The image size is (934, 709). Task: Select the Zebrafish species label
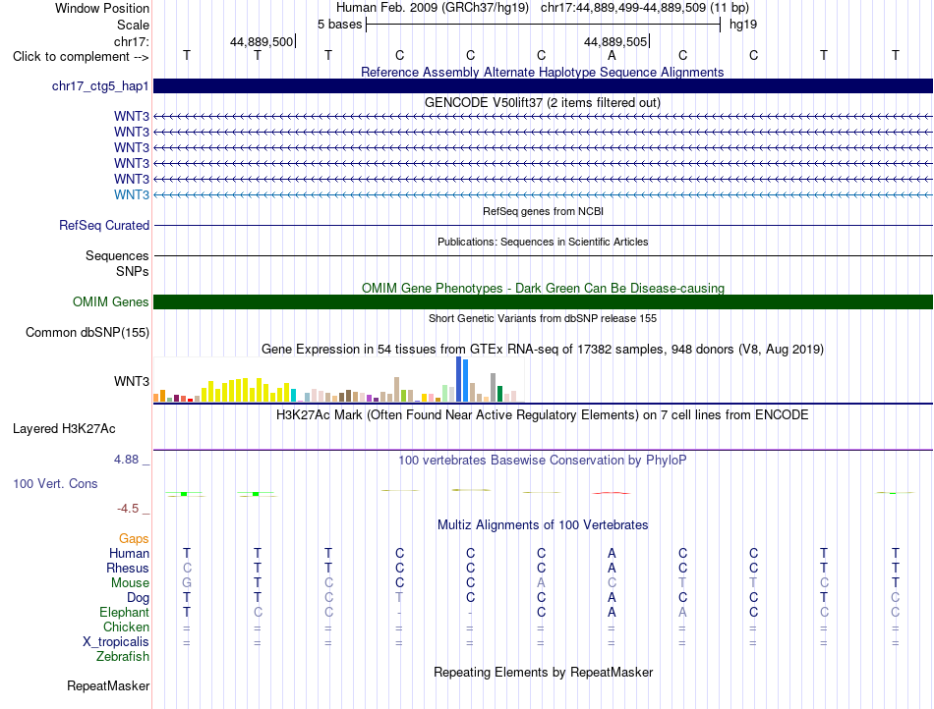point(123,657)
